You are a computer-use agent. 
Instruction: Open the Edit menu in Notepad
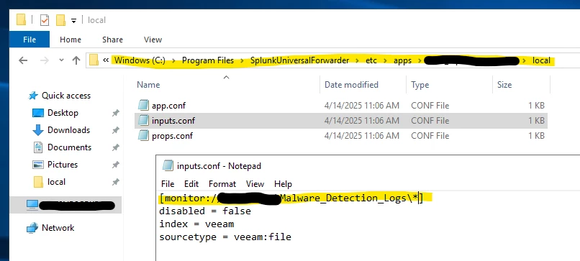point(191,184)
